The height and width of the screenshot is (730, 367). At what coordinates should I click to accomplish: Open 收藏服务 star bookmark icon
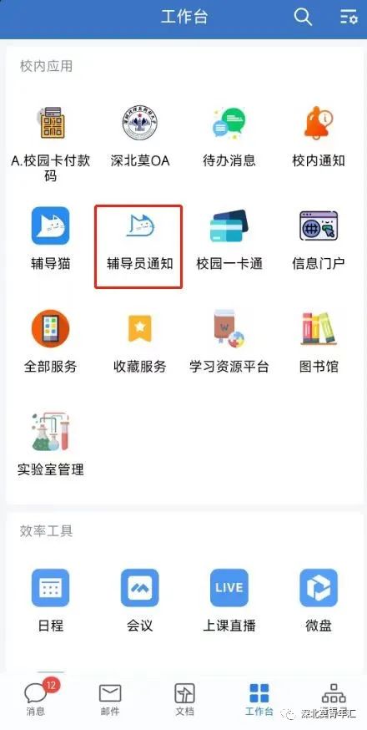pos(140,329)
